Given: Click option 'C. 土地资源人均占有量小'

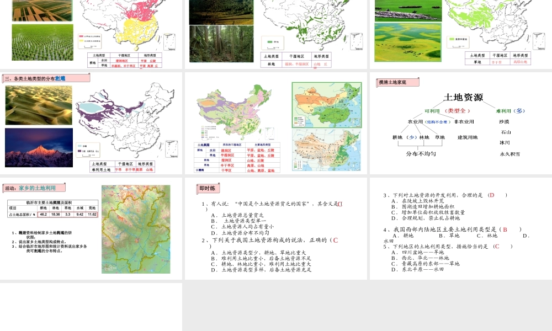Looking at the screenshot, I should (x=242, y=227).
